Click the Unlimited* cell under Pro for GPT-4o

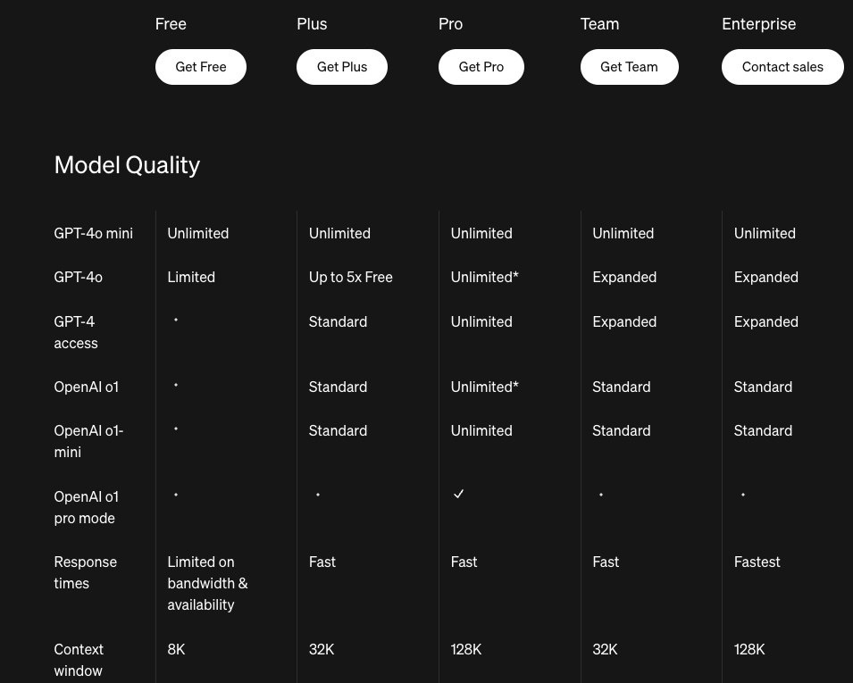point(484,277)
